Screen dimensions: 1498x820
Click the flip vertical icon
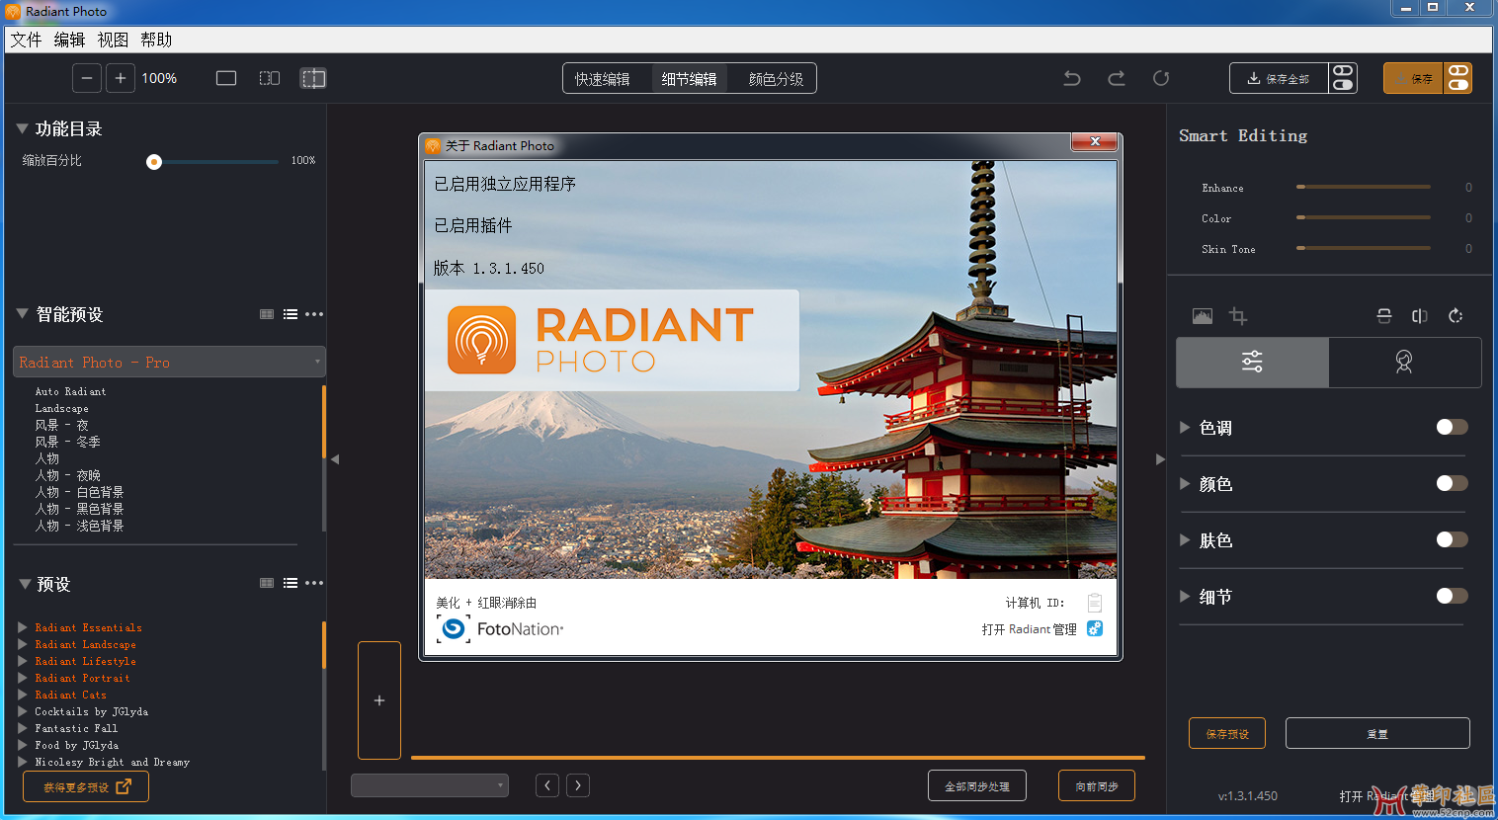coord(1384,316)
